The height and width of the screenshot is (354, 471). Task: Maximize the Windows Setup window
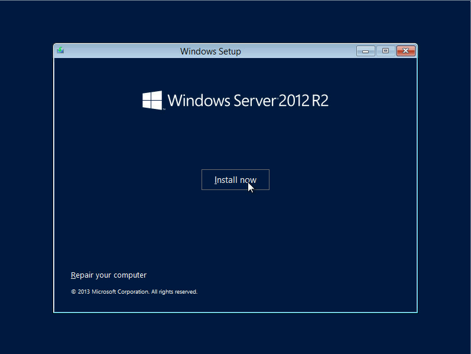[385, 51]
